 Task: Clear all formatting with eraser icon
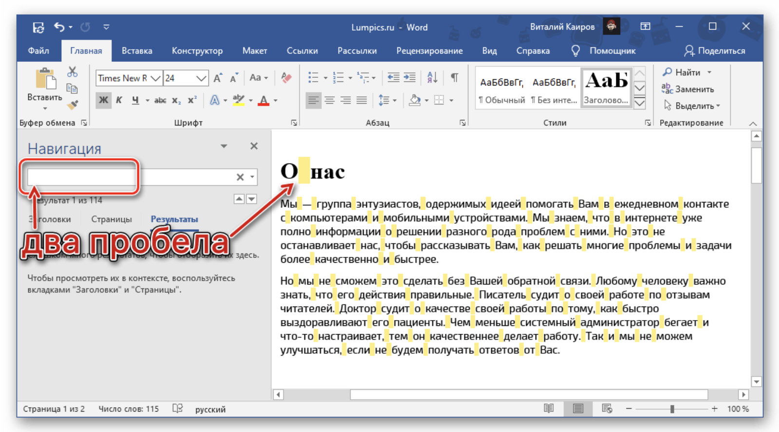coord(286,78)
